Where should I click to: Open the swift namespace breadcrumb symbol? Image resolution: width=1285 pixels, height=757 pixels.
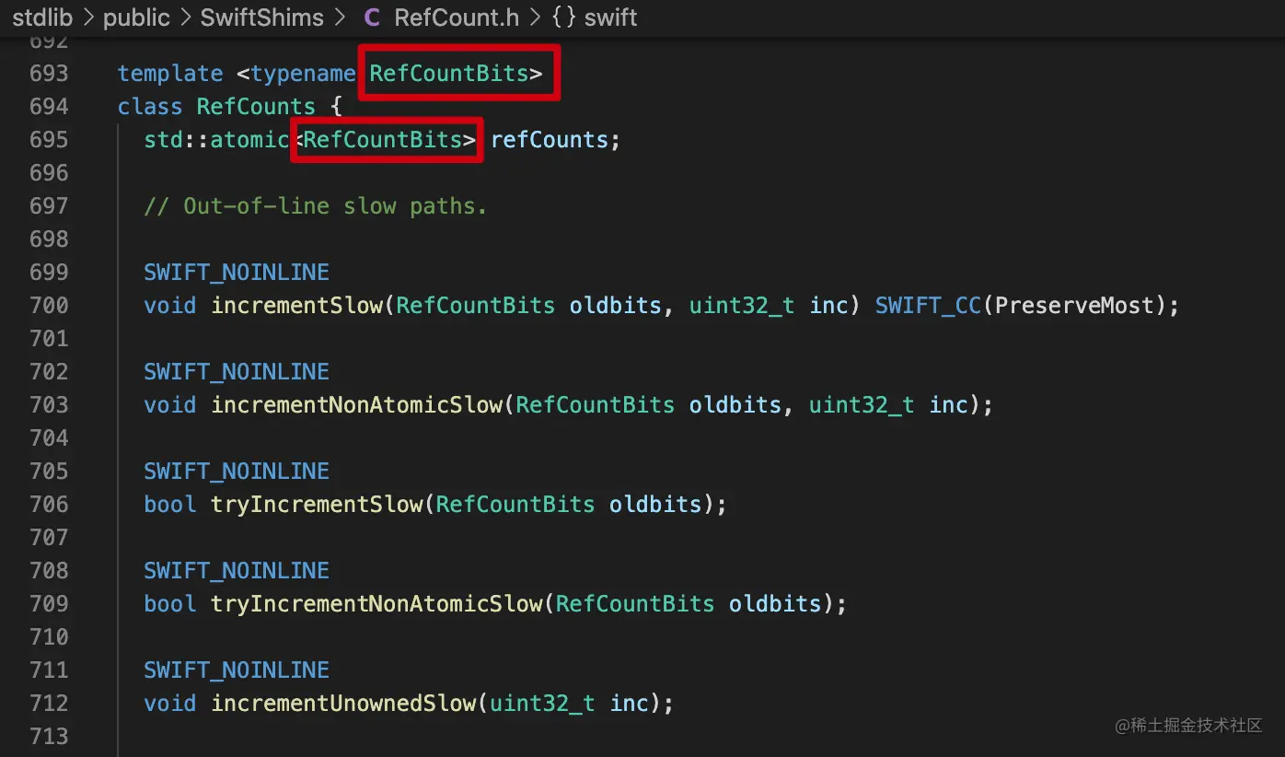[610, 17]
